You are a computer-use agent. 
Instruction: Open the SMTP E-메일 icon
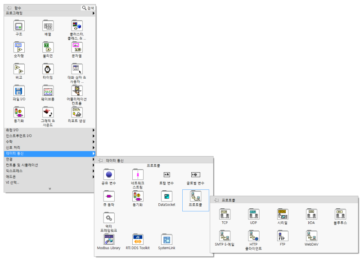click(x=225, y=236)
